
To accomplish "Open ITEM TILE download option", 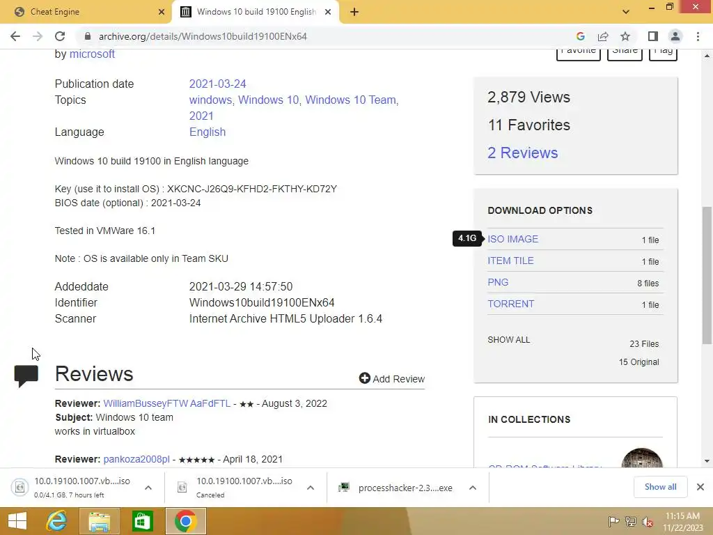I will [510, 261].
